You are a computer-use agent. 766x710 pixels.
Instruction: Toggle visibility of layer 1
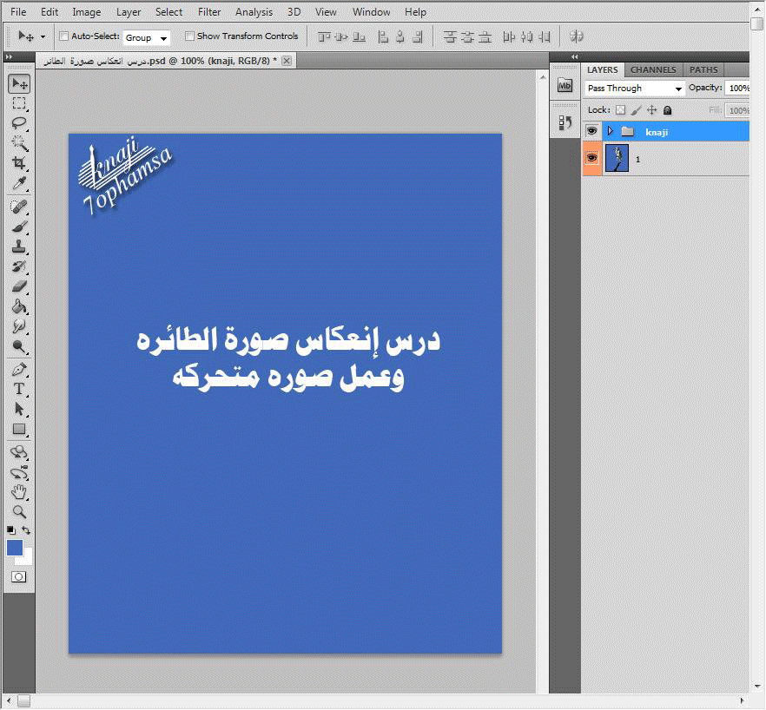591,159
